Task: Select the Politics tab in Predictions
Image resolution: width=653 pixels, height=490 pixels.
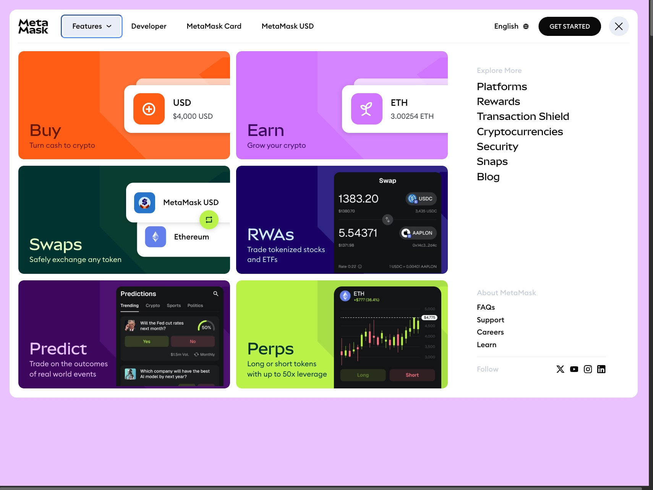Action: coord(195,306)
